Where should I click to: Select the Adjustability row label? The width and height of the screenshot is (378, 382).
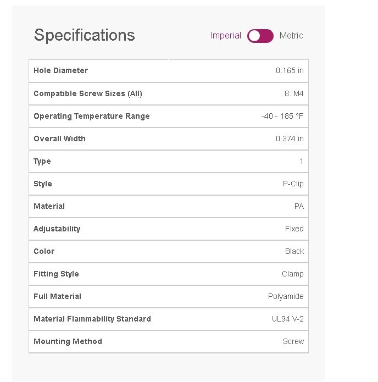click(x=57, y=229)
